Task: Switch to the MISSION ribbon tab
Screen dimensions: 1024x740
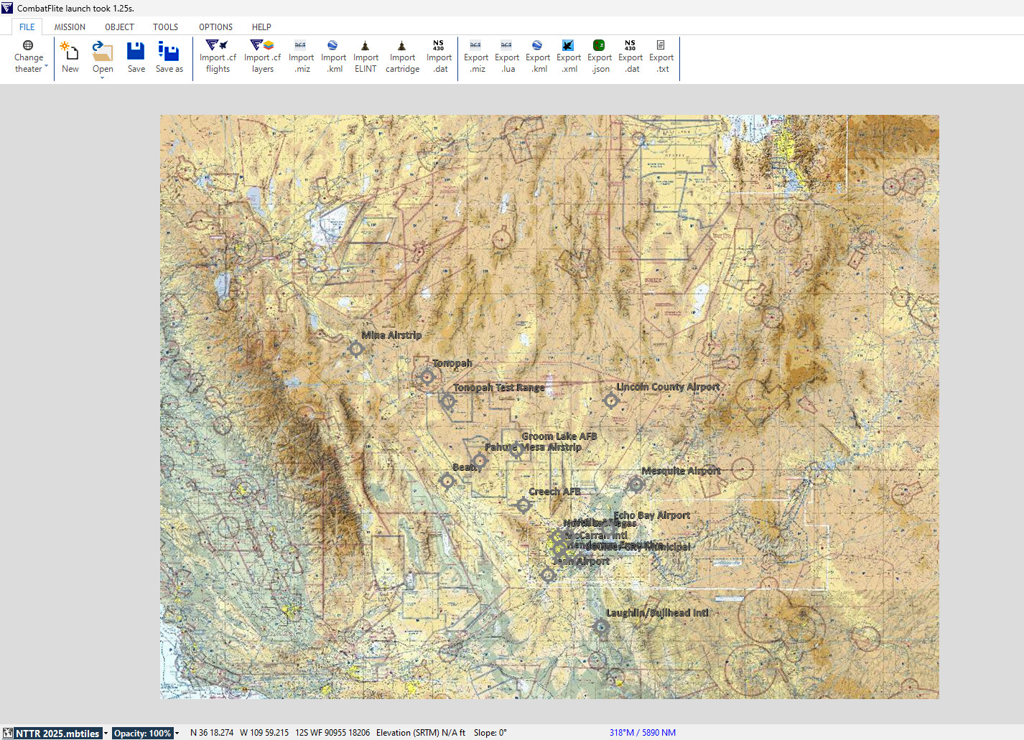Action: click(70, 27)
